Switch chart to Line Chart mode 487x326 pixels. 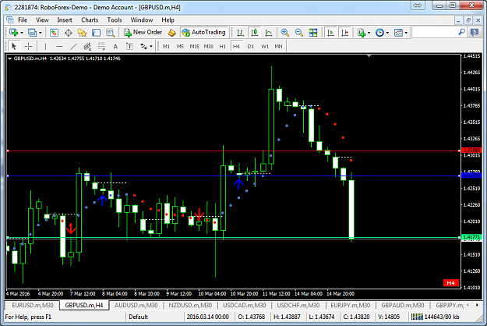[x=269, y=32]
